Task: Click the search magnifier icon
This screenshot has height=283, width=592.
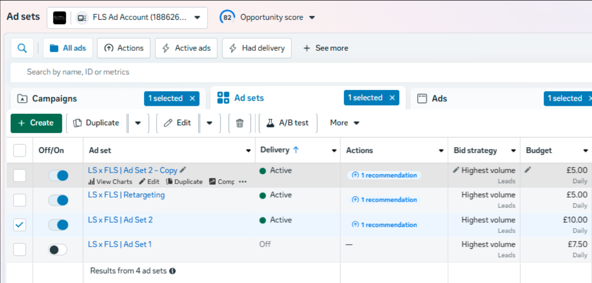Action: [x=22, y=48]
